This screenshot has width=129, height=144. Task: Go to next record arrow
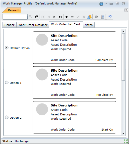tap(55, 17)
